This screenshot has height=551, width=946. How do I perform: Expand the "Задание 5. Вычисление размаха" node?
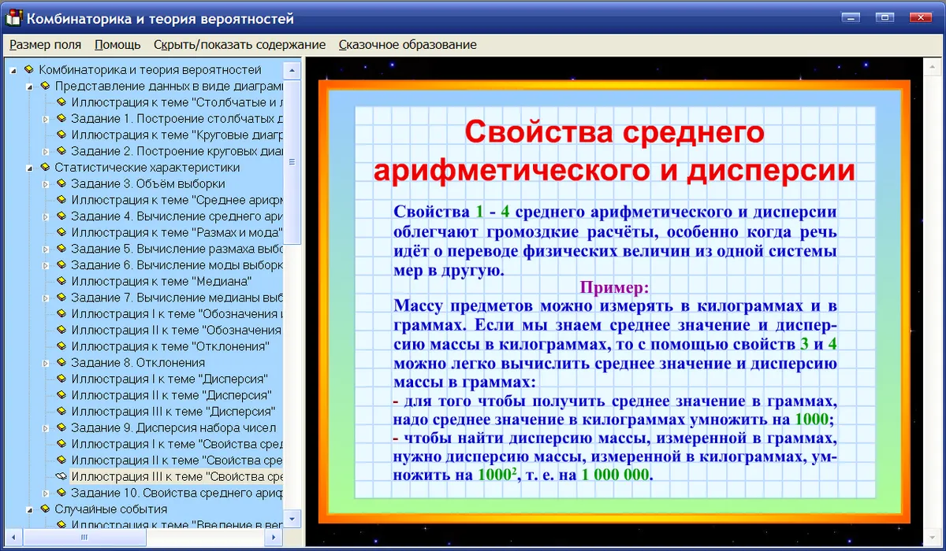coord(46,249)
